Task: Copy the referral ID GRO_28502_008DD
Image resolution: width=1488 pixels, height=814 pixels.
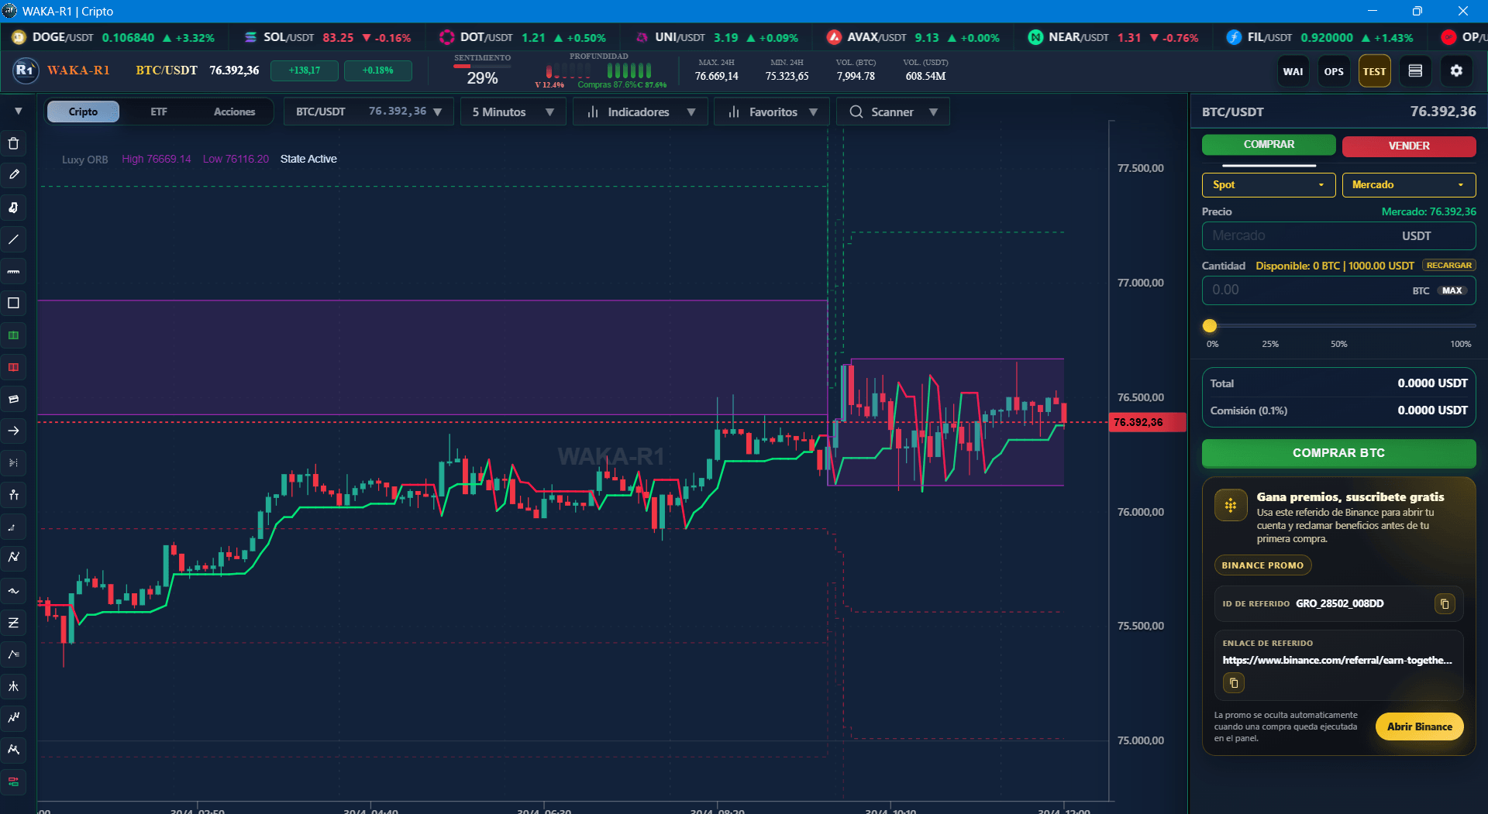Action: point(1445,603)
